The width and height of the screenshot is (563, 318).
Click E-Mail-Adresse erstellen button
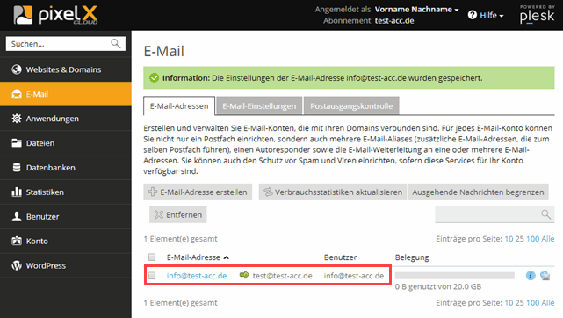click(x=198, y=192)
